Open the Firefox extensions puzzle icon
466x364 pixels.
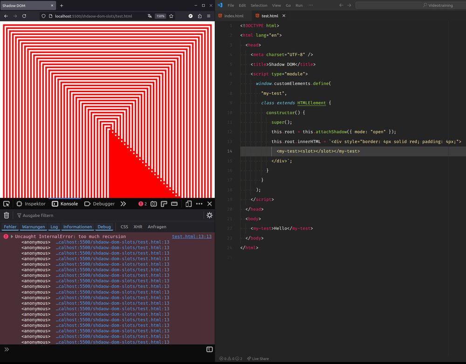[200, 16]
